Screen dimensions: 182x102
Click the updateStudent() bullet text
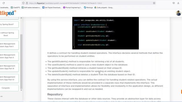click(89, 71)
